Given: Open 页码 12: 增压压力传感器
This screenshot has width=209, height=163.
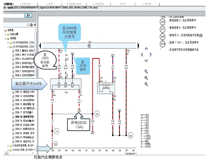Looking at the screenshot, I should click(25, 92).
